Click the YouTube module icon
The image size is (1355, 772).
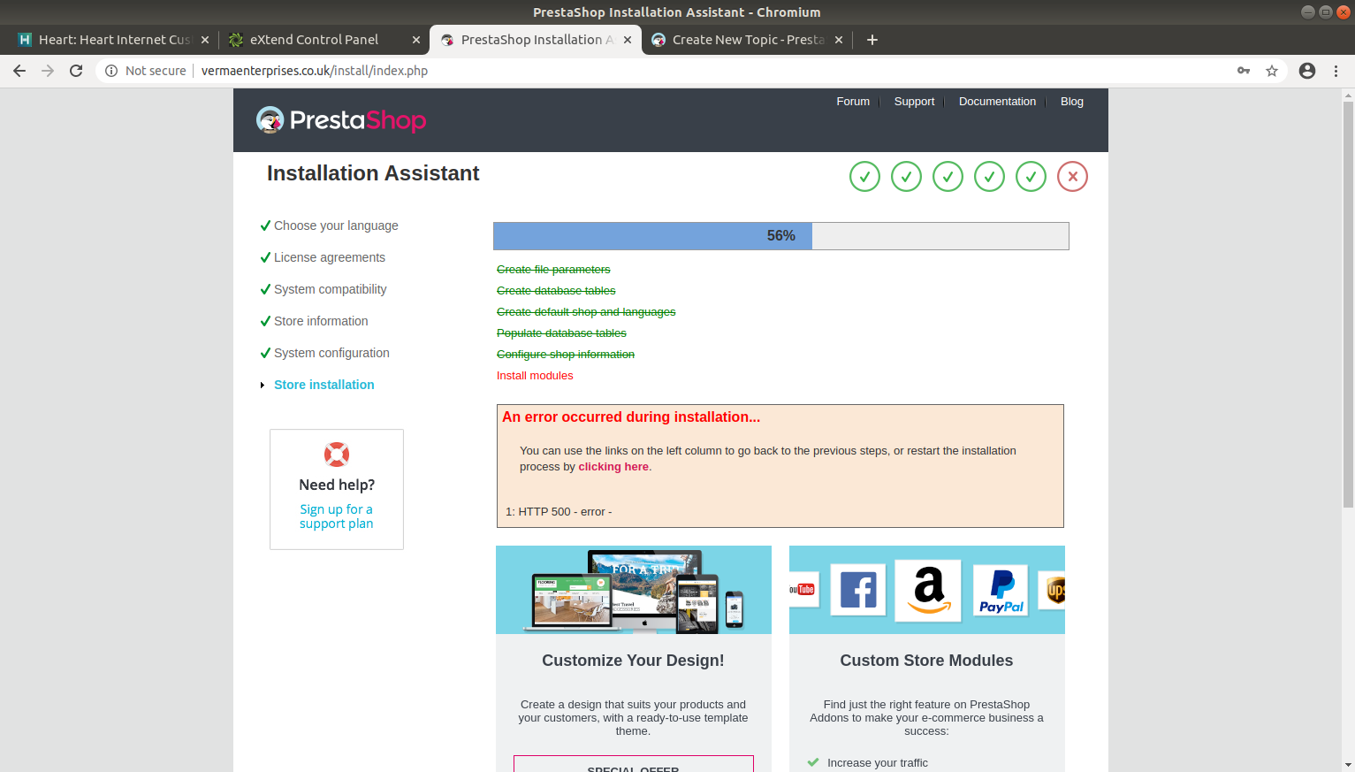[x=803, y=590]
